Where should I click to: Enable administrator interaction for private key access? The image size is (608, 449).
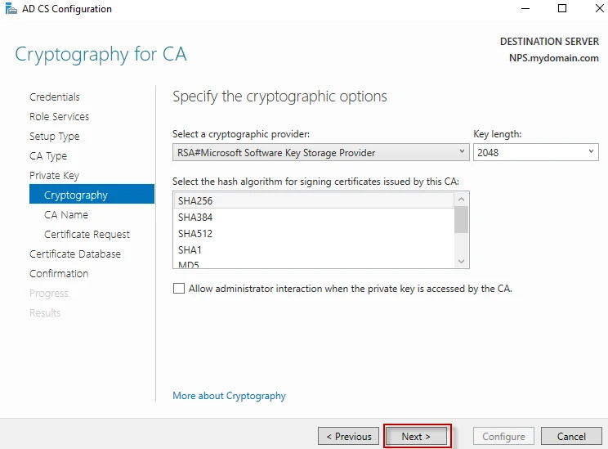(179, 289)
